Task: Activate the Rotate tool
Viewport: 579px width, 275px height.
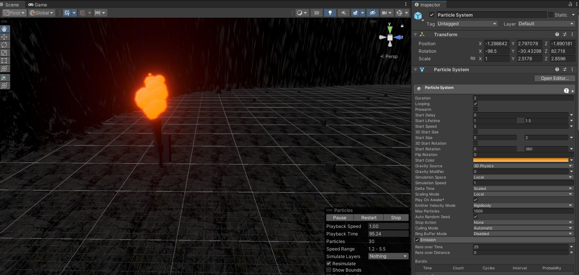Action: click(5, 45)
